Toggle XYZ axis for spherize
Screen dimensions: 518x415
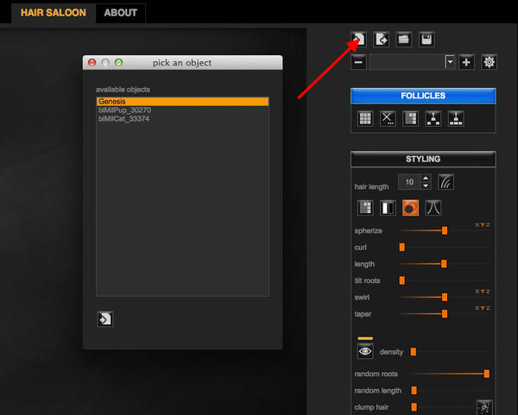[483, 225]
